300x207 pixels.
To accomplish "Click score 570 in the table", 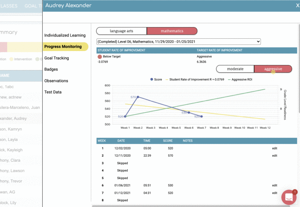I will coord(170,156).
